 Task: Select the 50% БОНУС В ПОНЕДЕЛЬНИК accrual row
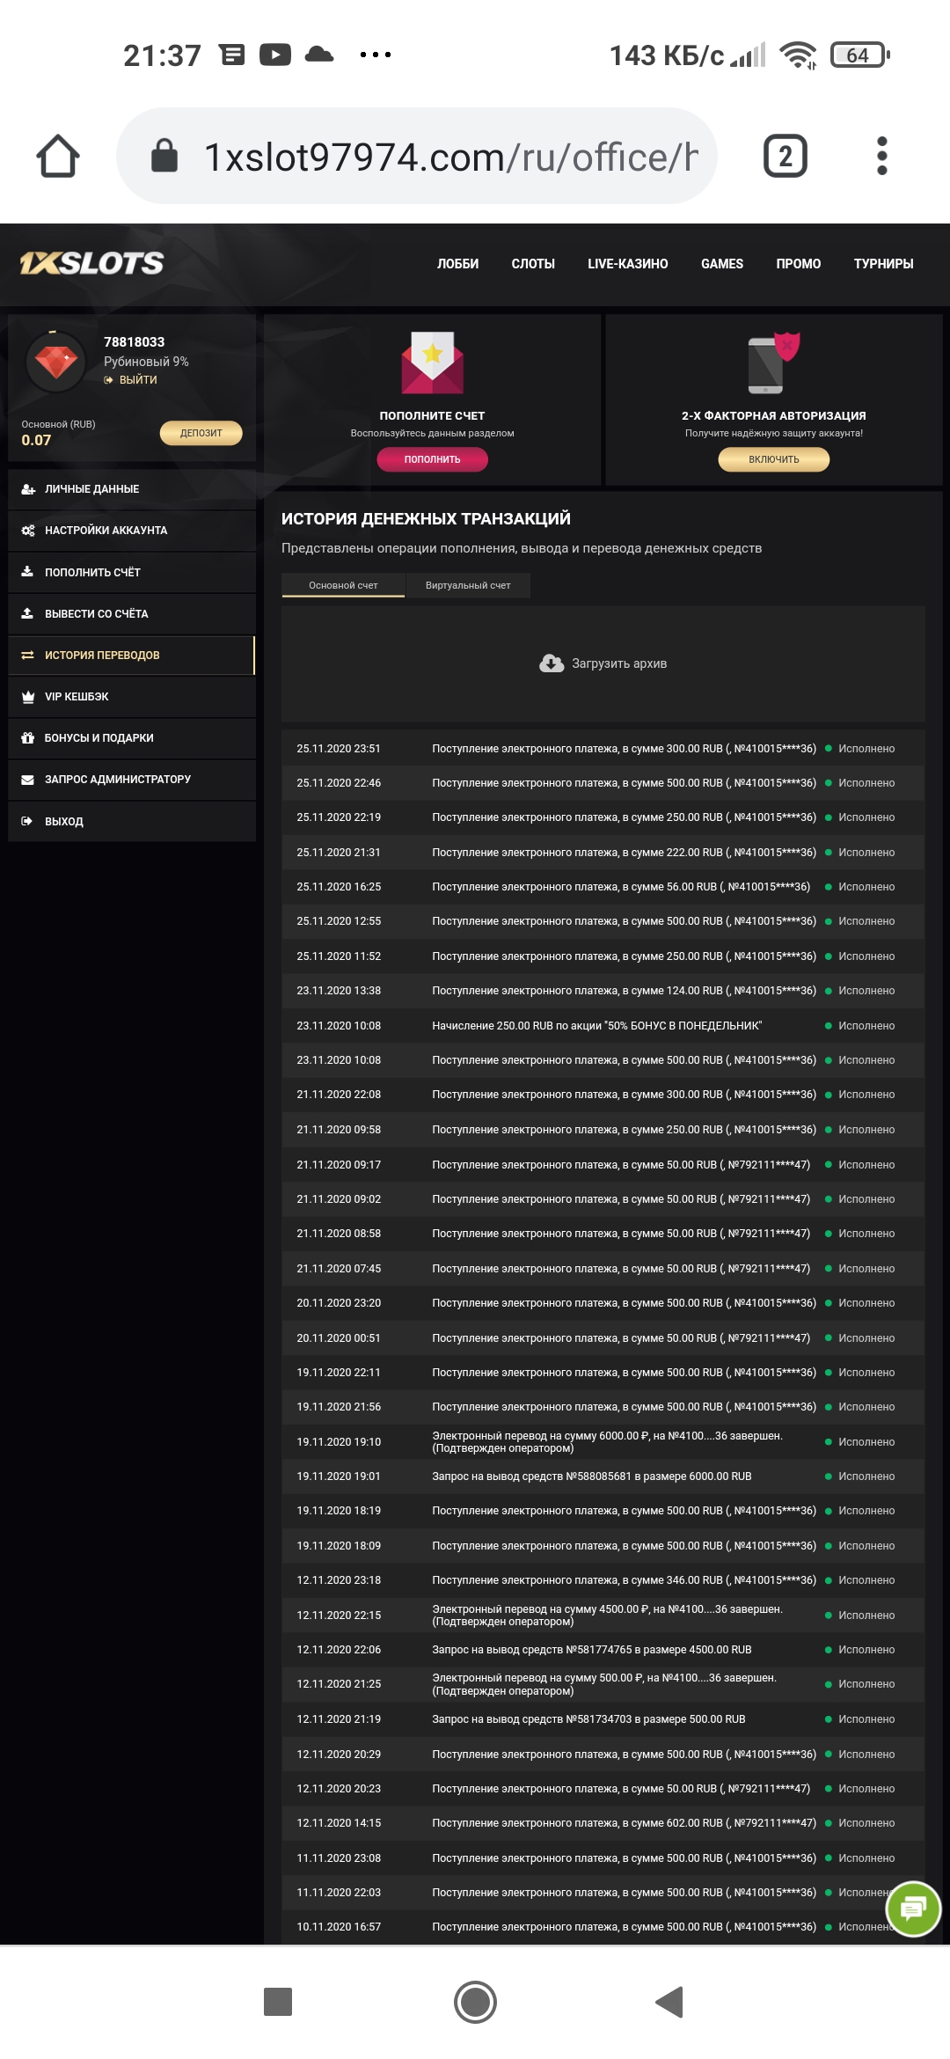coord(603,1026)
